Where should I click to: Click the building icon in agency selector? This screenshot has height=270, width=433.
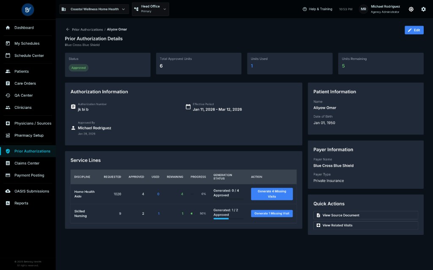[x=63, y=9]
